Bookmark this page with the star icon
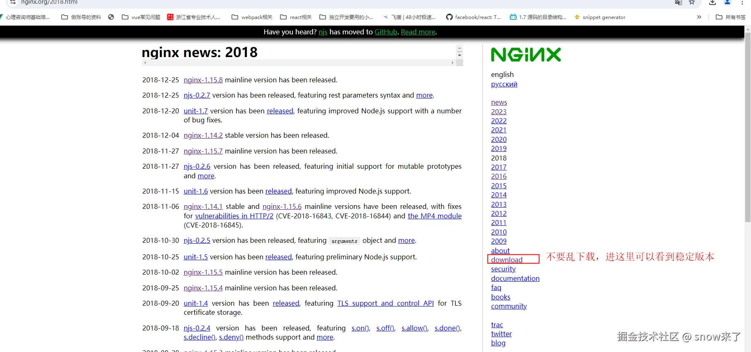 pos(691,2)
